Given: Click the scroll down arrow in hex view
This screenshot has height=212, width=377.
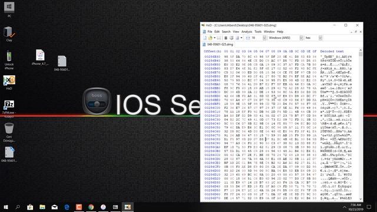Looking at the screenshot, I should click(x=361, y=199).
